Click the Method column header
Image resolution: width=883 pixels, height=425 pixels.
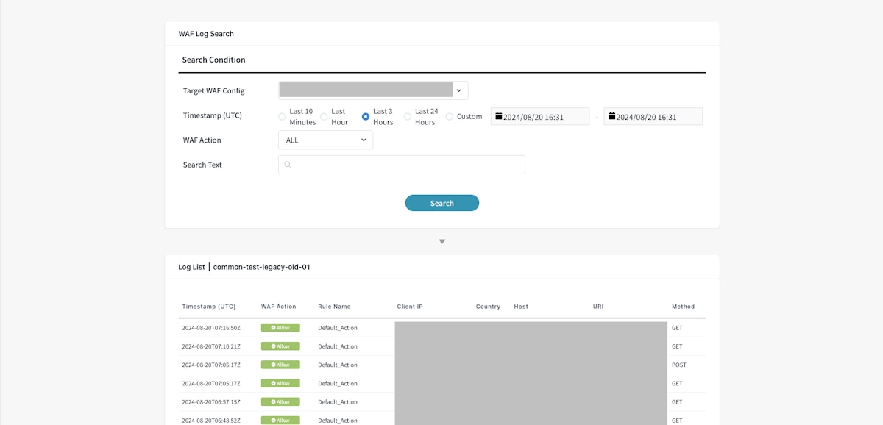(x=683, y=307)
